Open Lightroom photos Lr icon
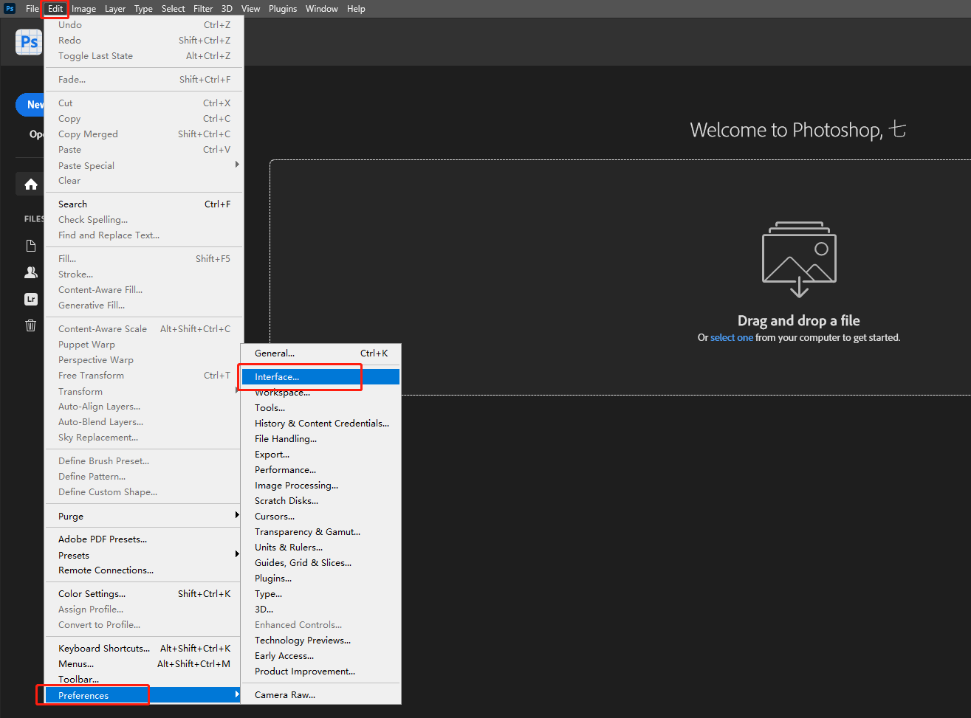 [x=30, y=299]
